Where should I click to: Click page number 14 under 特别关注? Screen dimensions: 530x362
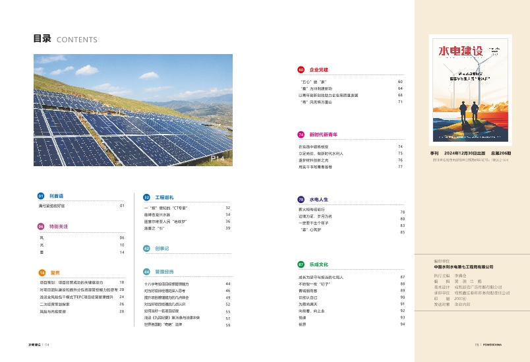click(x=122, y=253)
